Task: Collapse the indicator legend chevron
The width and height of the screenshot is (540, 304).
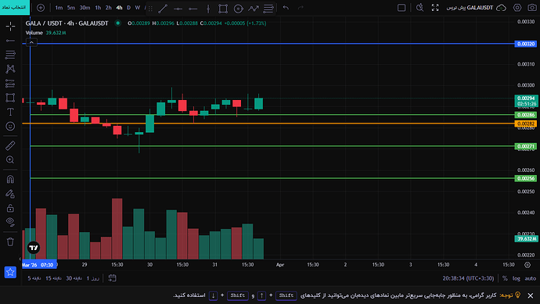Action: (31, 42)
